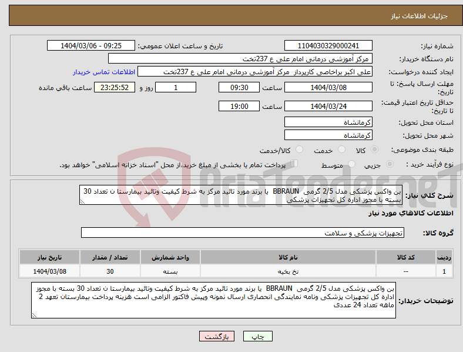Click the deadline time 09:30 field
Viewport: 463px width, 352px height.
[x=239, y=87]
